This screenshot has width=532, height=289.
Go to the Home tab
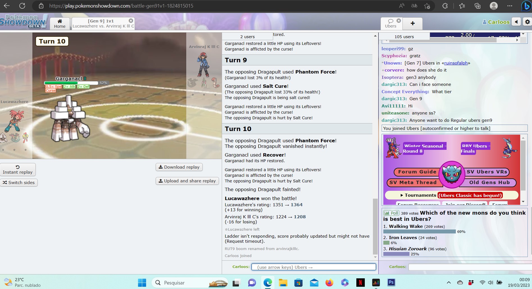(x=60, y=24)
